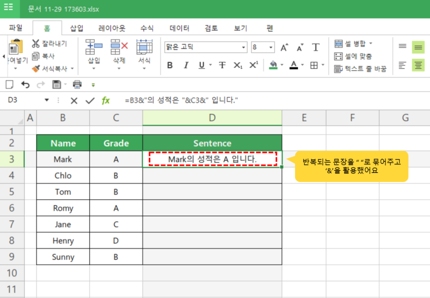Toggle left horizontal alignment
Image resolution: width=430 pixels, height=298 pixels.
(x=402, y=66)
